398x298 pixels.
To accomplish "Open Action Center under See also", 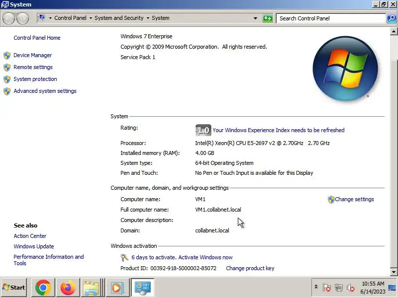I will point(30,236).
